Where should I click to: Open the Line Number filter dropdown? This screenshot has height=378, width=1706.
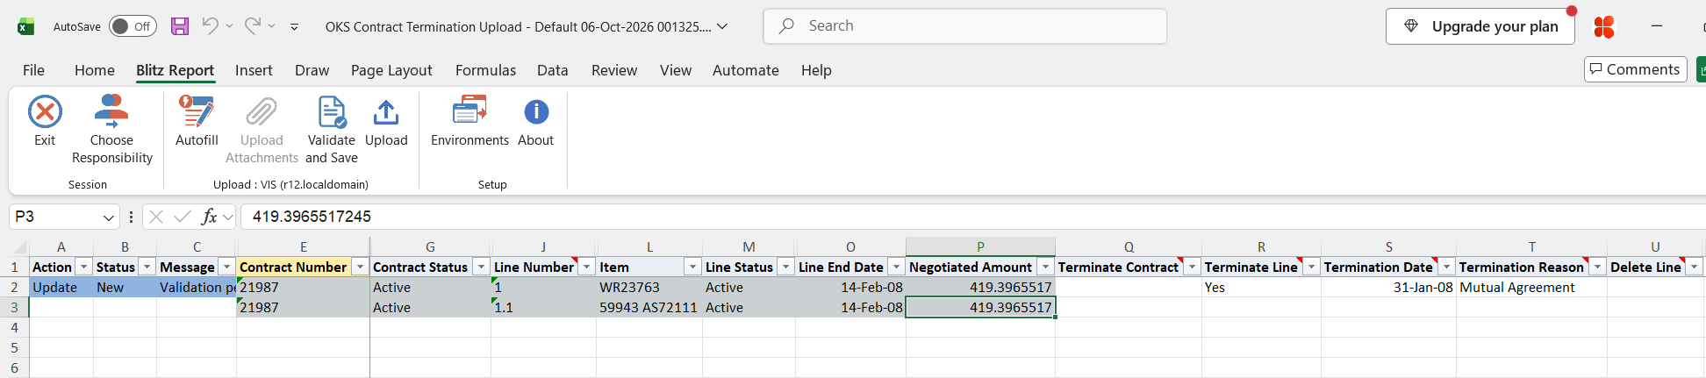[x=587, y=267]
